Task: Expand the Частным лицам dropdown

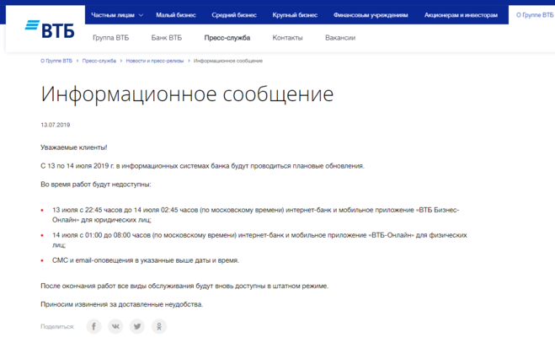Action: coord(117,15)
